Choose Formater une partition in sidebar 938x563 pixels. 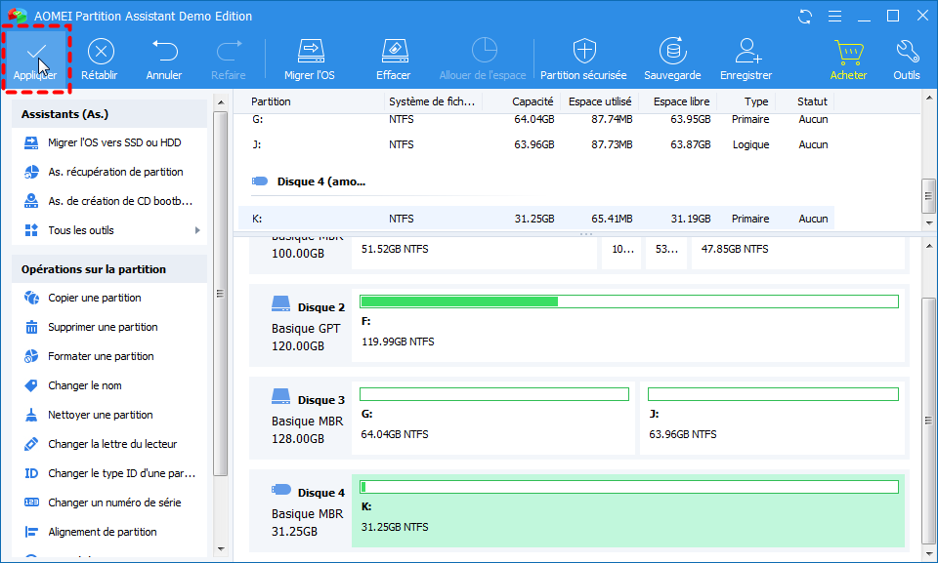pos(101,356)
